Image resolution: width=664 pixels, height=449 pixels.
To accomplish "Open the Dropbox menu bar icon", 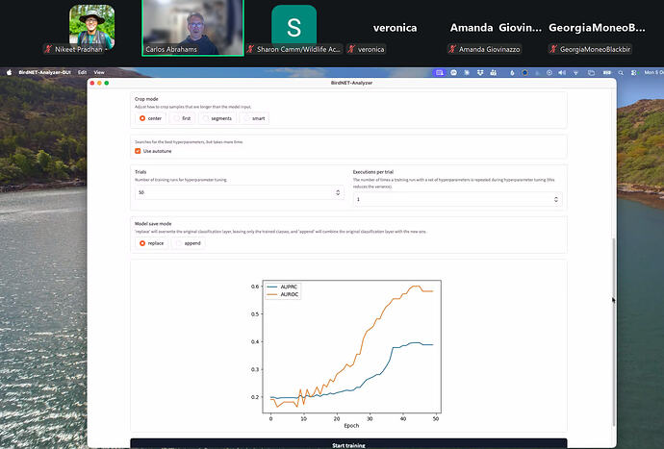I will (x=480, y=73).
